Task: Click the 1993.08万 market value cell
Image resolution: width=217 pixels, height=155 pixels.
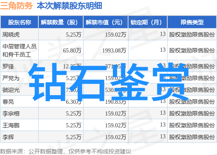Action: pos(114,50)
